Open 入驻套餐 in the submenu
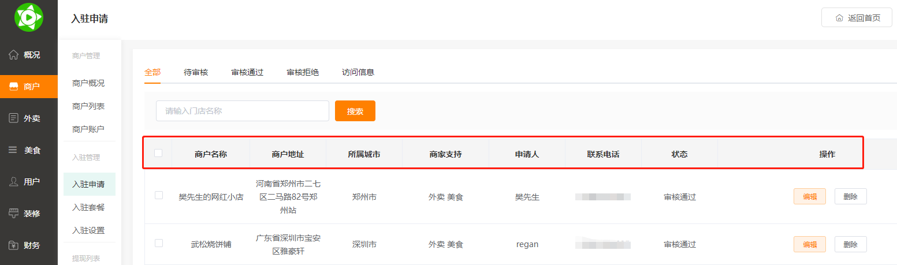 point(88,207)
